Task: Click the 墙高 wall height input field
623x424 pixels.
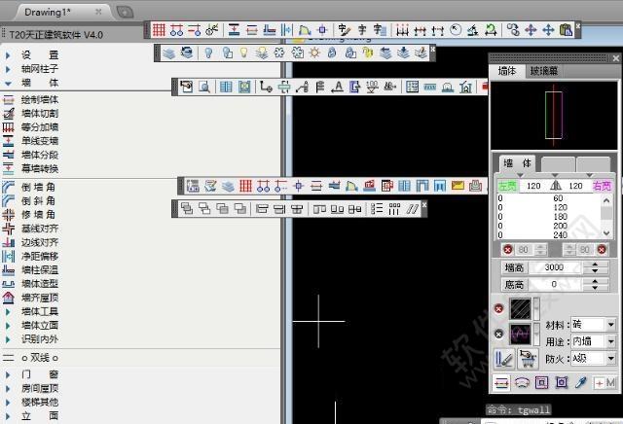Action: (554, 267)
